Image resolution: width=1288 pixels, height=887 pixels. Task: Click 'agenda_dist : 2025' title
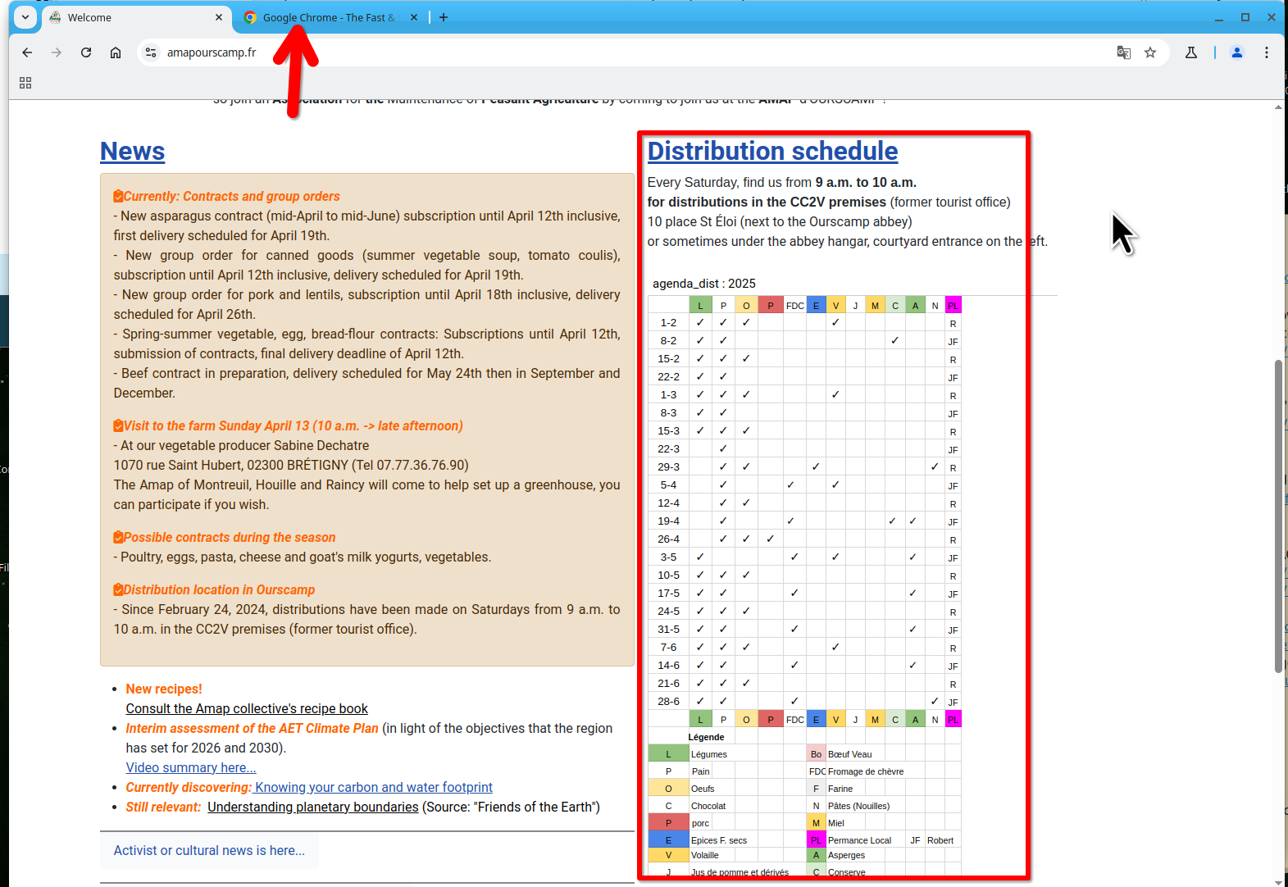tap(704, 284)
